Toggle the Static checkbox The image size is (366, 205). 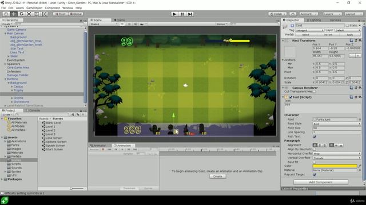pos(347,25)
